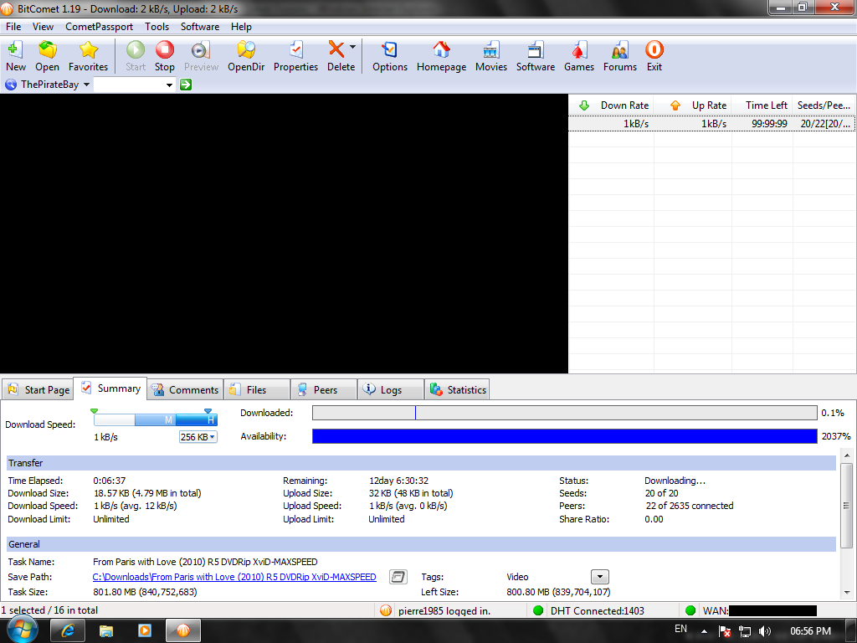Click the browse icon beside Save Path
The height and width of the screenshot is (643, 857).
(398, 577)
